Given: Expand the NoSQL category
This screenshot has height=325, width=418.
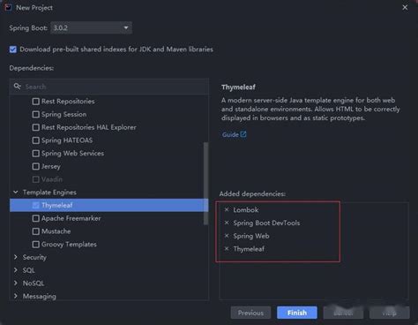Looking at the screenshot, I should pos(16,283).
